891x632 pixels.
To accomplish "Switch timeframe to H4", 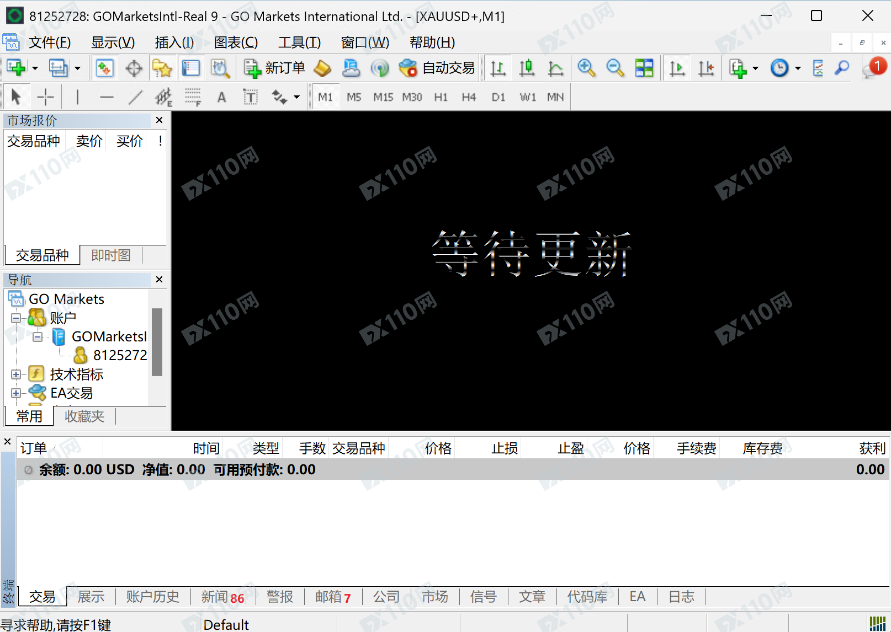I will tap(469, 97).
